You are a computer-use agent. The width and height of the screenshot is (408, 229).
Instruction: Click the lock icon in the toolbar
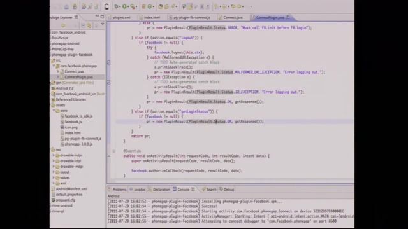[x=75, y=6]
